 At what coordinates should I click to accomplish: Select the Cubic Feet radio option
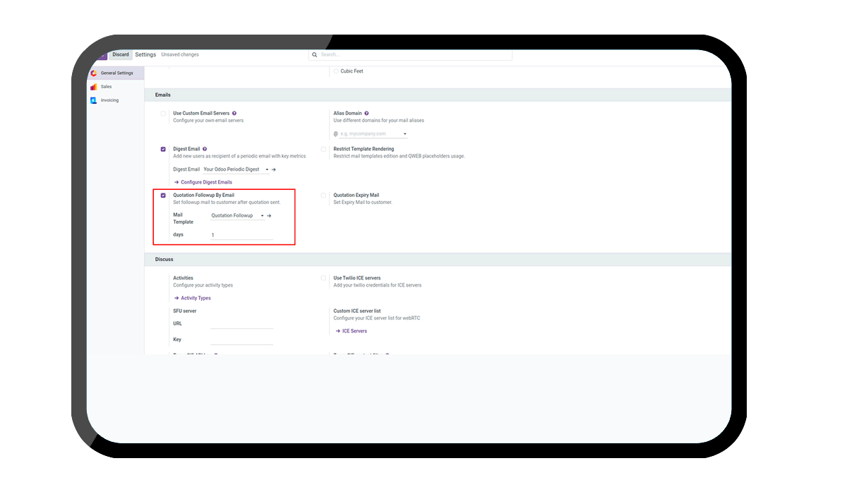point(336,71)
